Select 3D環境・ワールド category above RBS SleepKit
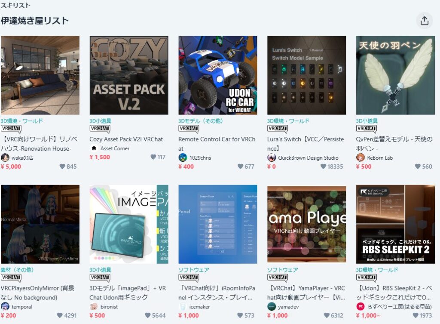Viewport: 440px width, 324px height. tap(377, 270)
